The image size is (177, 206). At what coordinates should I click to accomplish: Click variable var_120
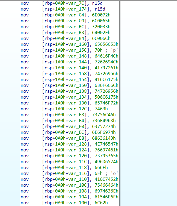point(78,156)
